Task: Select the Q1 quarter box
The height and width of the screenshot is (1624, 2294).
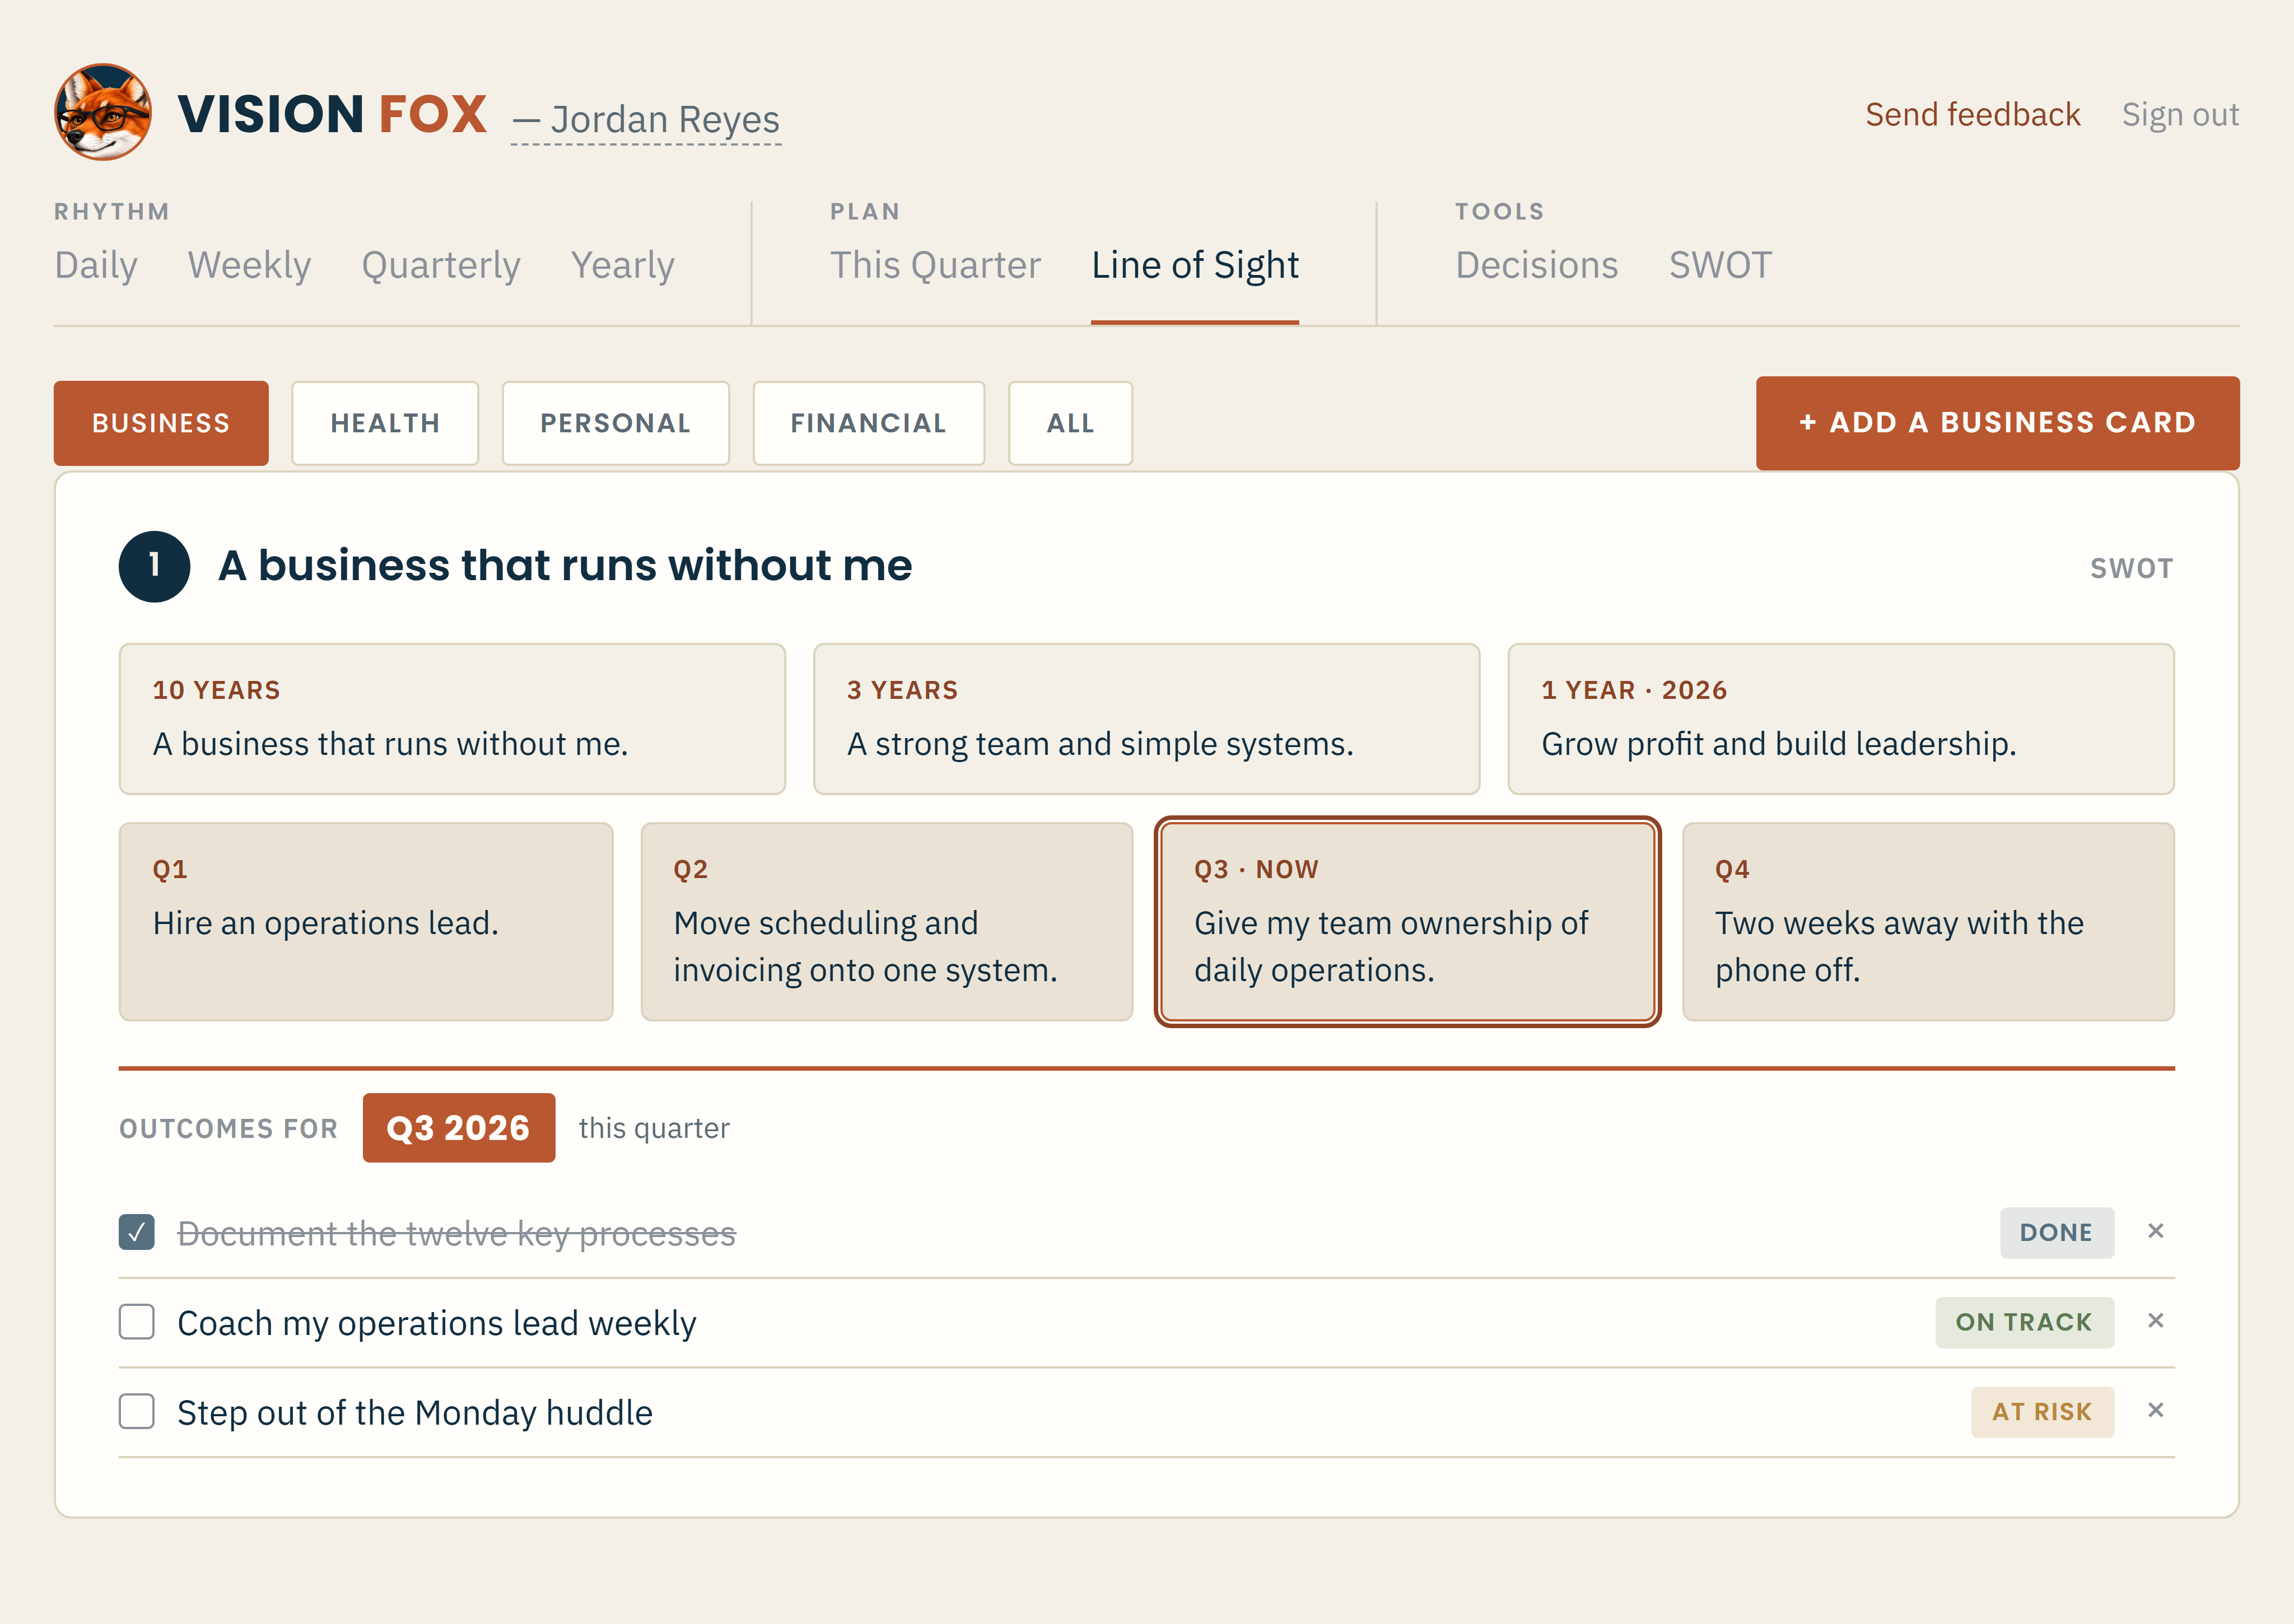Action: (366, 922)
